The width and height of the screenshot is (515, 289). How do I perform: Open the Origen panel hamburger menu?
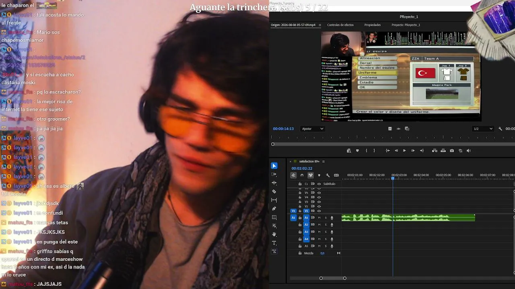[320, 25]
